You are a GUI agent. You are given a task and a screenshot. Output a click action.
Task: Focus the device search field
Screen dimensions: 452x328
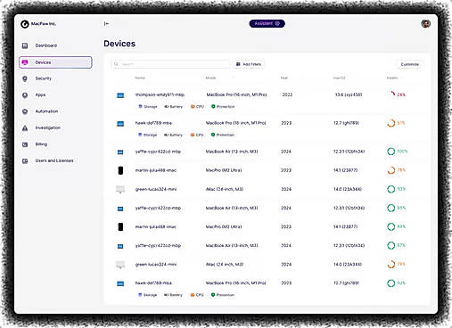(170, 64)
